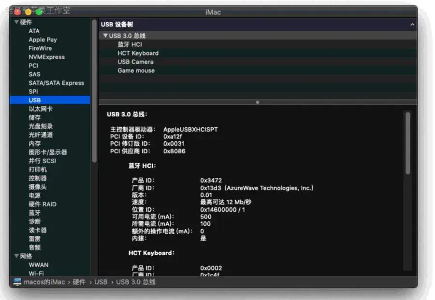Viewport: 435px width, 300px height.
Task: Open 电源 power section
Action: tap(35, 195)
